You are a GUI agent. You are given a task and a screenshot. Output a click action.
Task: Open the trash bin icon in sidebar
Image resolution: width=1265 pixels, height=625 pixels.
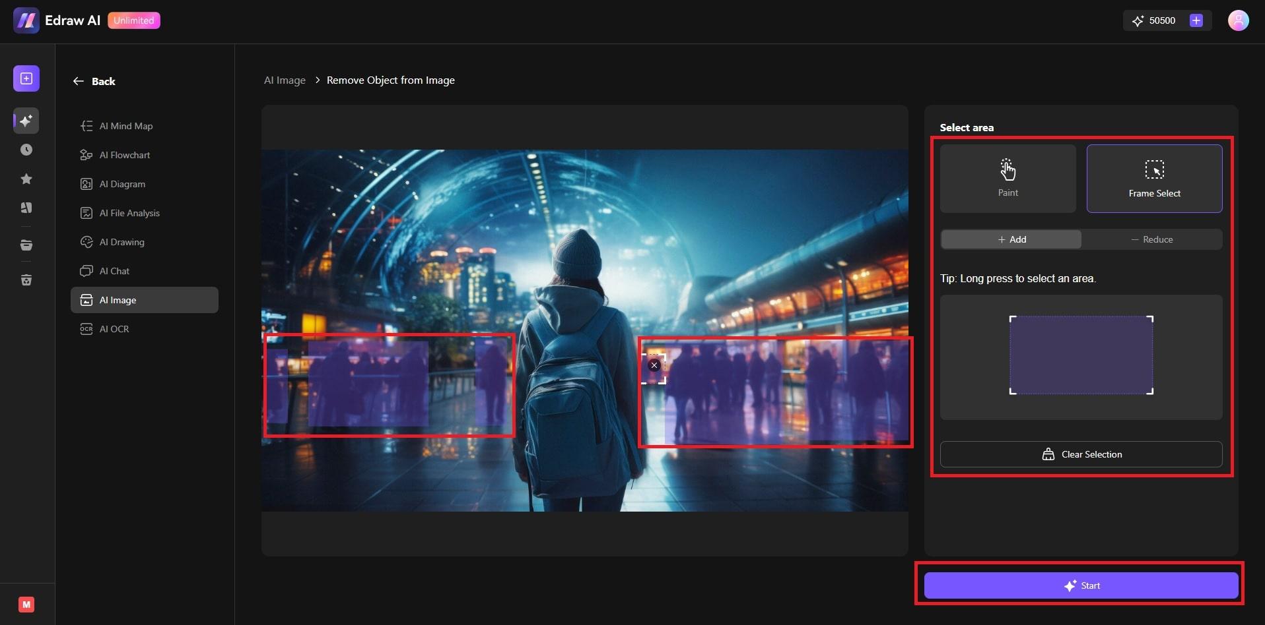point(26,280)
